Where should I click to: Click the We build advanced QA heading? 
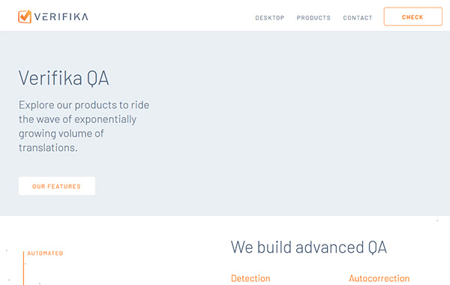309,247
